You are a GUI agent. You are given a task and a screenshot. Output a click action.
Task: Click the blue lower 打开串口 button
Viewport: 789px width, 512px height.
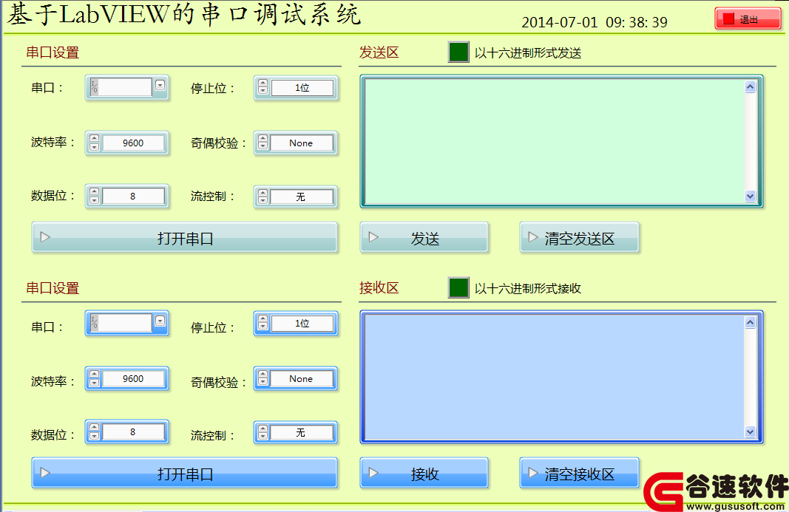coord(185,473)
